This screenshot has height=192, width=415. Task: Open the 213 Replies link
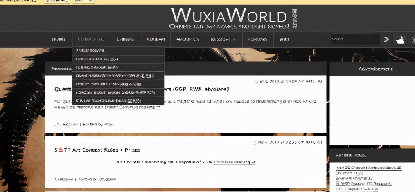(x=66, y=124)
